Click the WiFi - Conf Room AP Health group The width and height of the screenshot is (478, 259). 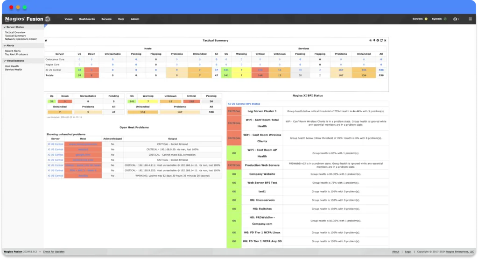coord(262,153)
